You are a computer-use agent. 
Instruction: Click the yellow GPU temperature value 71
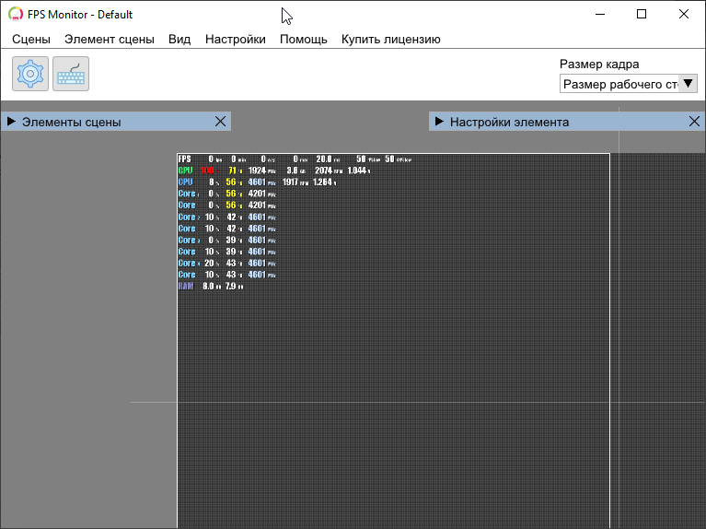coord(232,170)
